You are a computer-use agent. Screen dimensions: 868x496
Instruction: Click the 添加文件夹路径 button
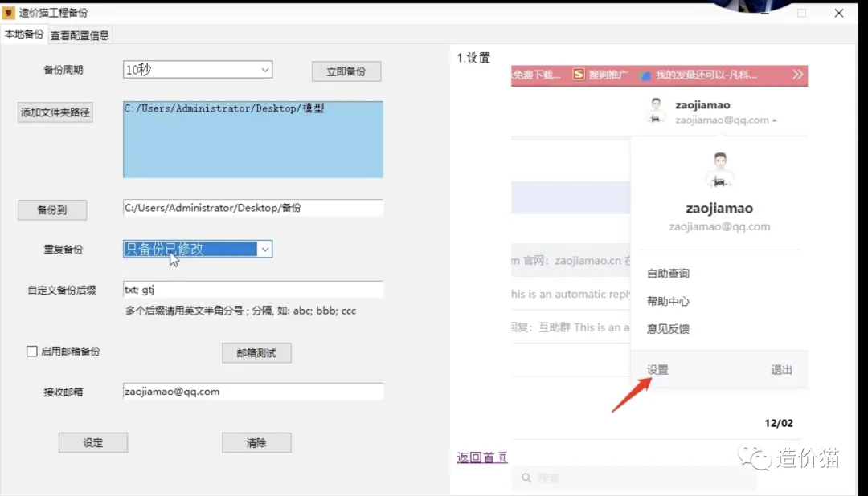coord(55,112)
